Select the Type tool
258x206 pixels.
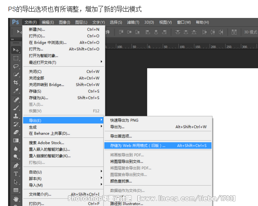(16, 174)
